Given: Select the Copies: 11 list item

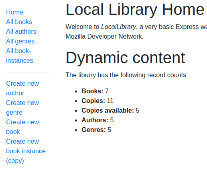Looking at the screenshot, I should coord(97,101).
